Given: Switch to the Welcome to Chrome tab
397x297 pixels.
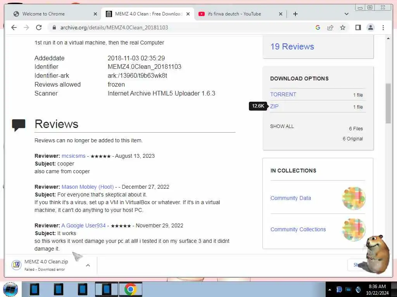Looking at the screenshot, I should (55, 14).
